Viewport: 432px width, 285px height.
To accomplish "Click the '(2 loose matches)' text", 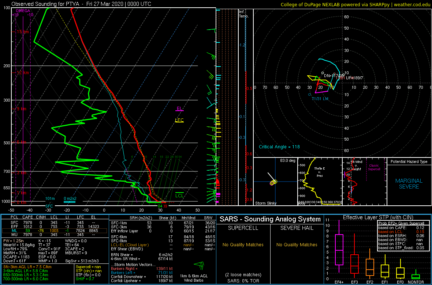I will tap(243, 274).
